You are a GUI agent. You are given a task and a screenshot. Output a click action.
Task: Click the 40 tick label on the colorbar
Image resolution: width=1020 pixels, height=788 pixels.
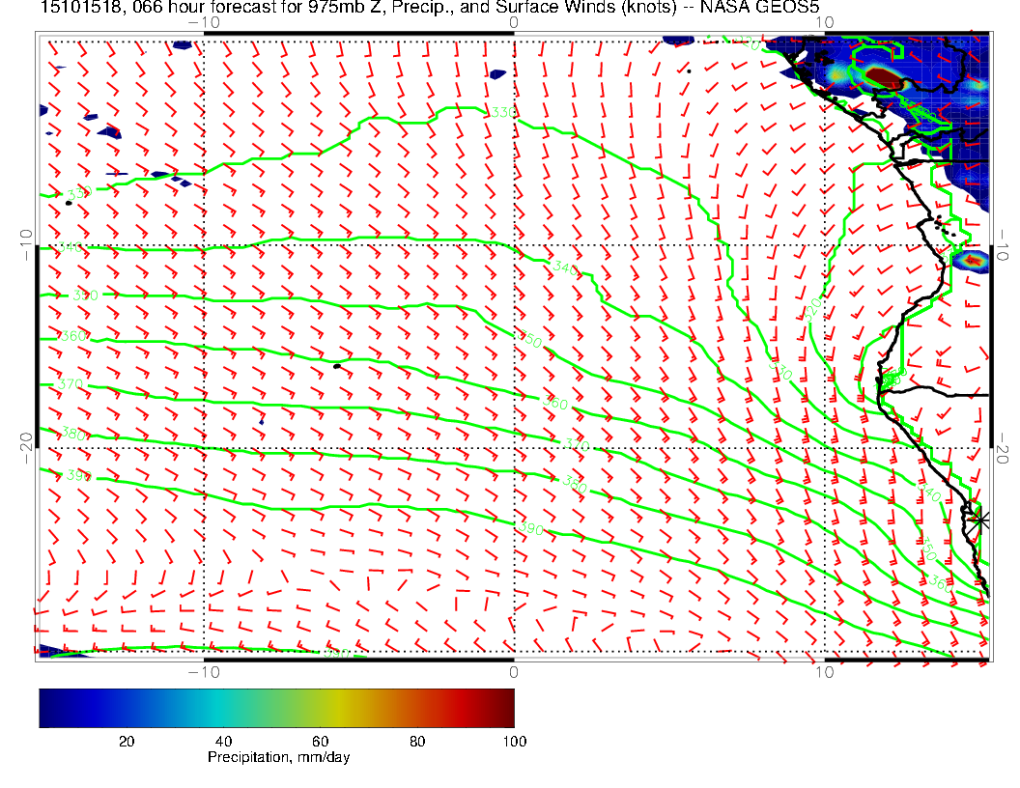pyautogui.click(x=223, y=741)
